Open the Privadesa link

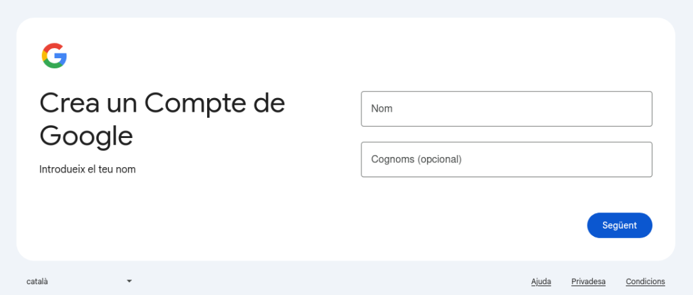pos(588,281)
